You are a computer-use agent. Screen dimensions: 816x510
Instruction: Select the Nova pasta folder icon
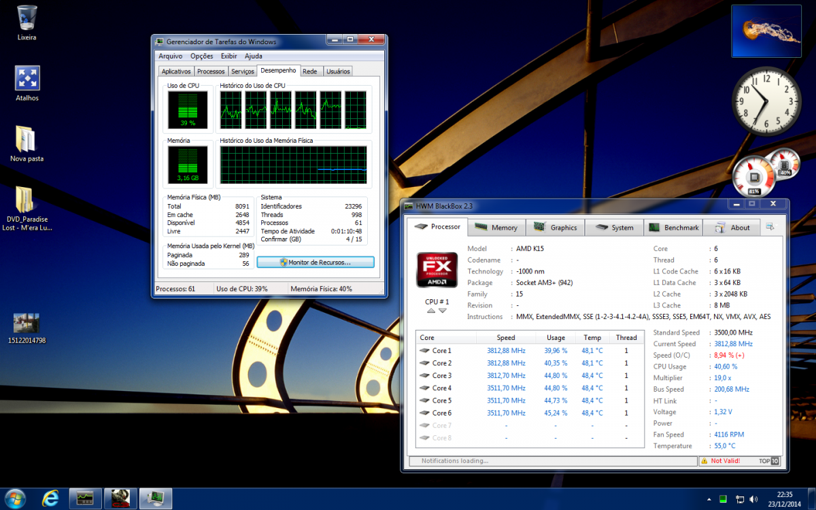[27, 139]
